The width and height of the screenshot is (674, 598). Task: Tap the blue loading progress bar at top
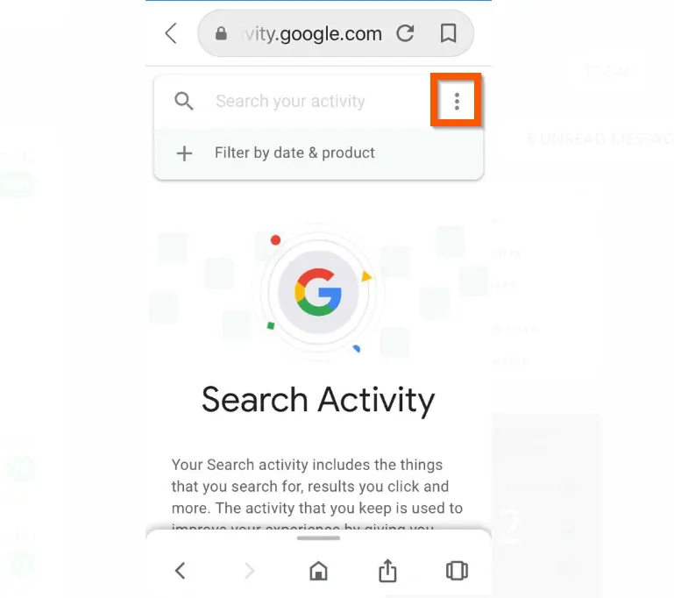[x=318, y=1]
